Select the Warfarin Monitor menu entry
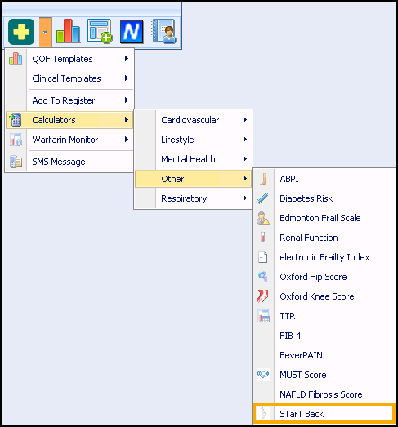398x427 pixels. (x=69, y=140)
